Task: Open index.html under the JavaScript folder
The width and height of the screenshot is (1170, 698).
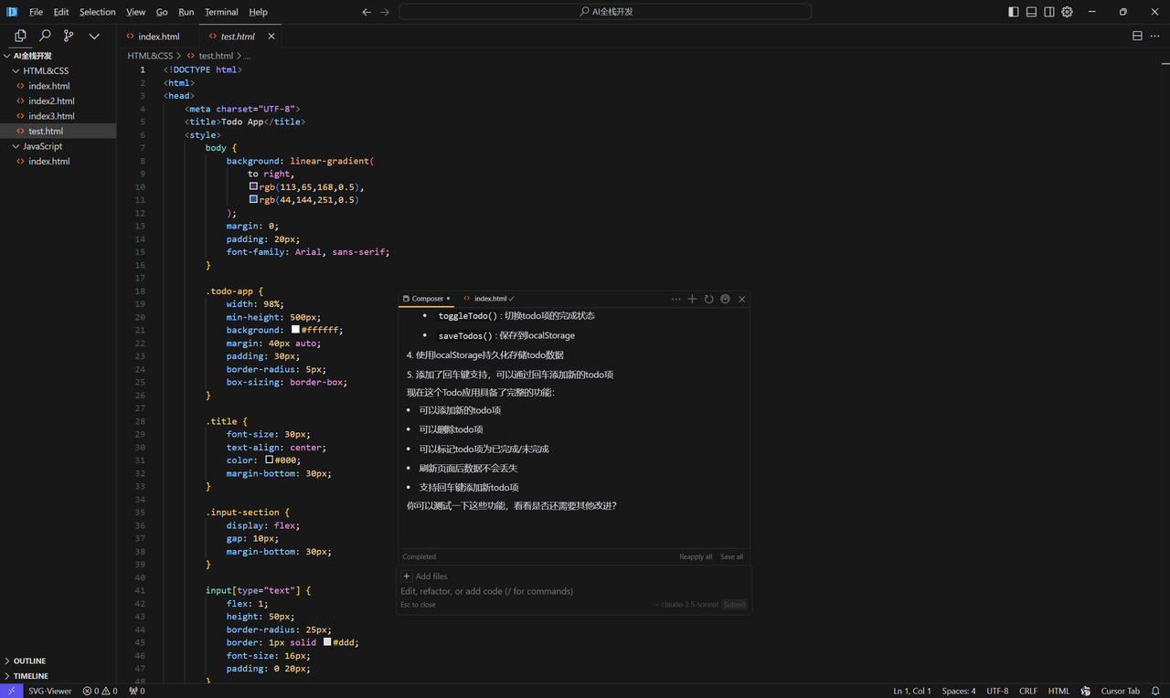Action: [x=58, y=161]
